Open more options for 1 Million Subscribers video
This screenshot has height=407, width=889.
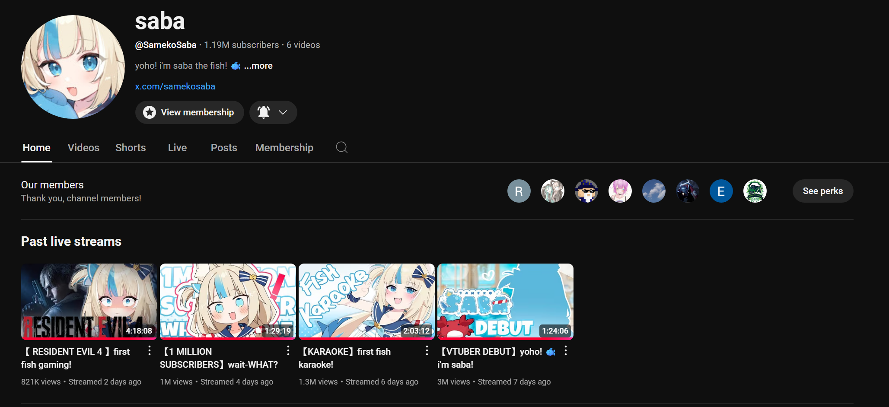point(288,351)
